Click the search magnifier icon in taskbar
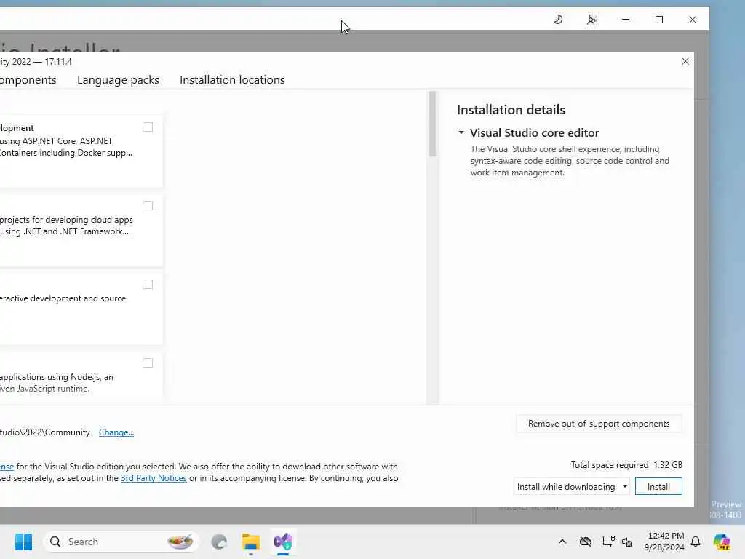This screenshot has width=745, height=559. 55,542
